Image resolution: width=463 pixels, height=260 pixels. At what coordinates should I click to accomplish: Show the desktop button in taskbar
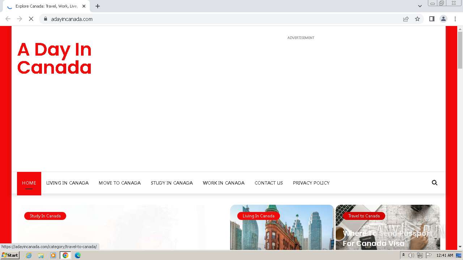(x=459, y=255)
